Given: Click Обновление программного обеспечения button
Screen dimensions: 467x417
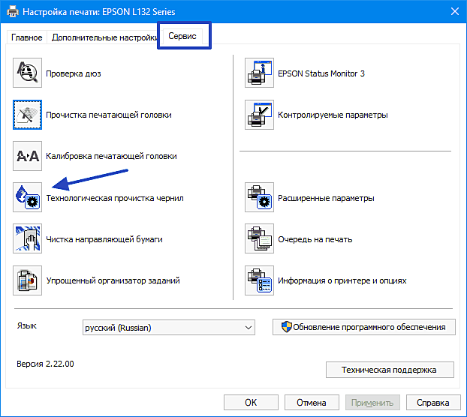Looking at the screenshot, I should (x=364, y=327).
